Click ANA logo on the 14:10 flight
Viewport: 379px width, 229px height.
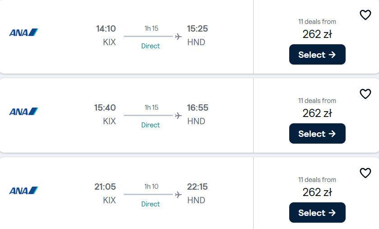23,33
